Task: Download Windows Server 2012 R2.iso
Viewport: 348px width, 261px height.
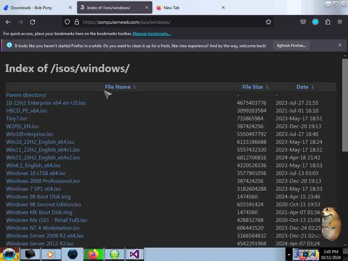Action: [x=40, y=243]
